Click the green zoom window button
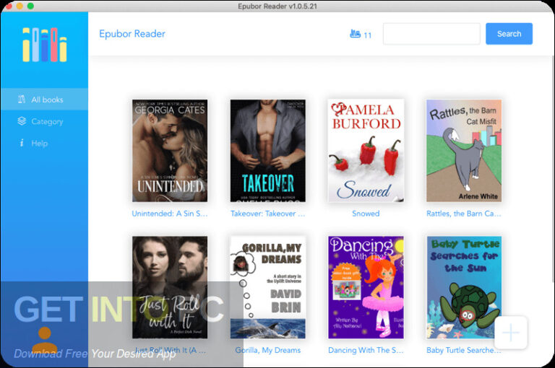 [x=30, y=6]
